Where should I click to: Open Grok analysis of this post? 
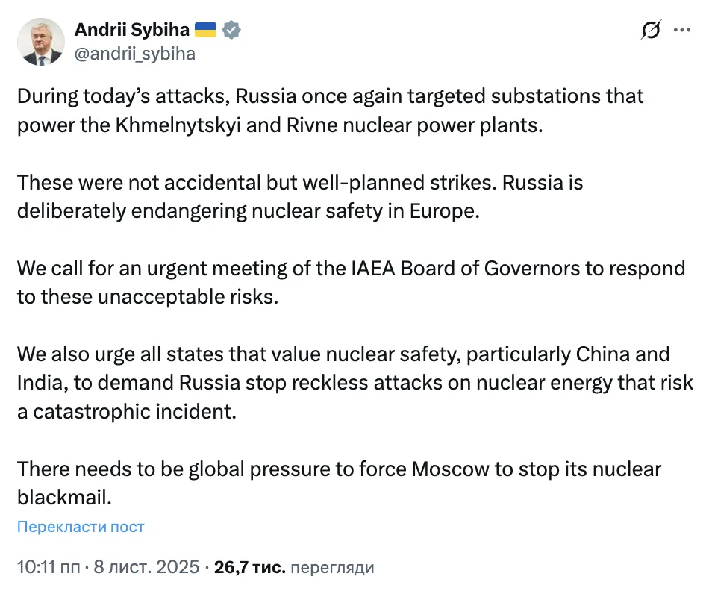click(x=650, y=28)
